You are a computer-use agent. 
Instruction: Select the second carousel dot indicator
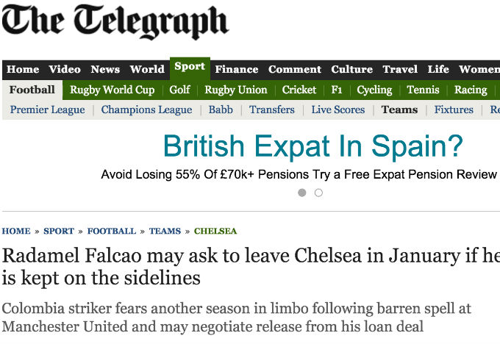(x=318, y=193)
